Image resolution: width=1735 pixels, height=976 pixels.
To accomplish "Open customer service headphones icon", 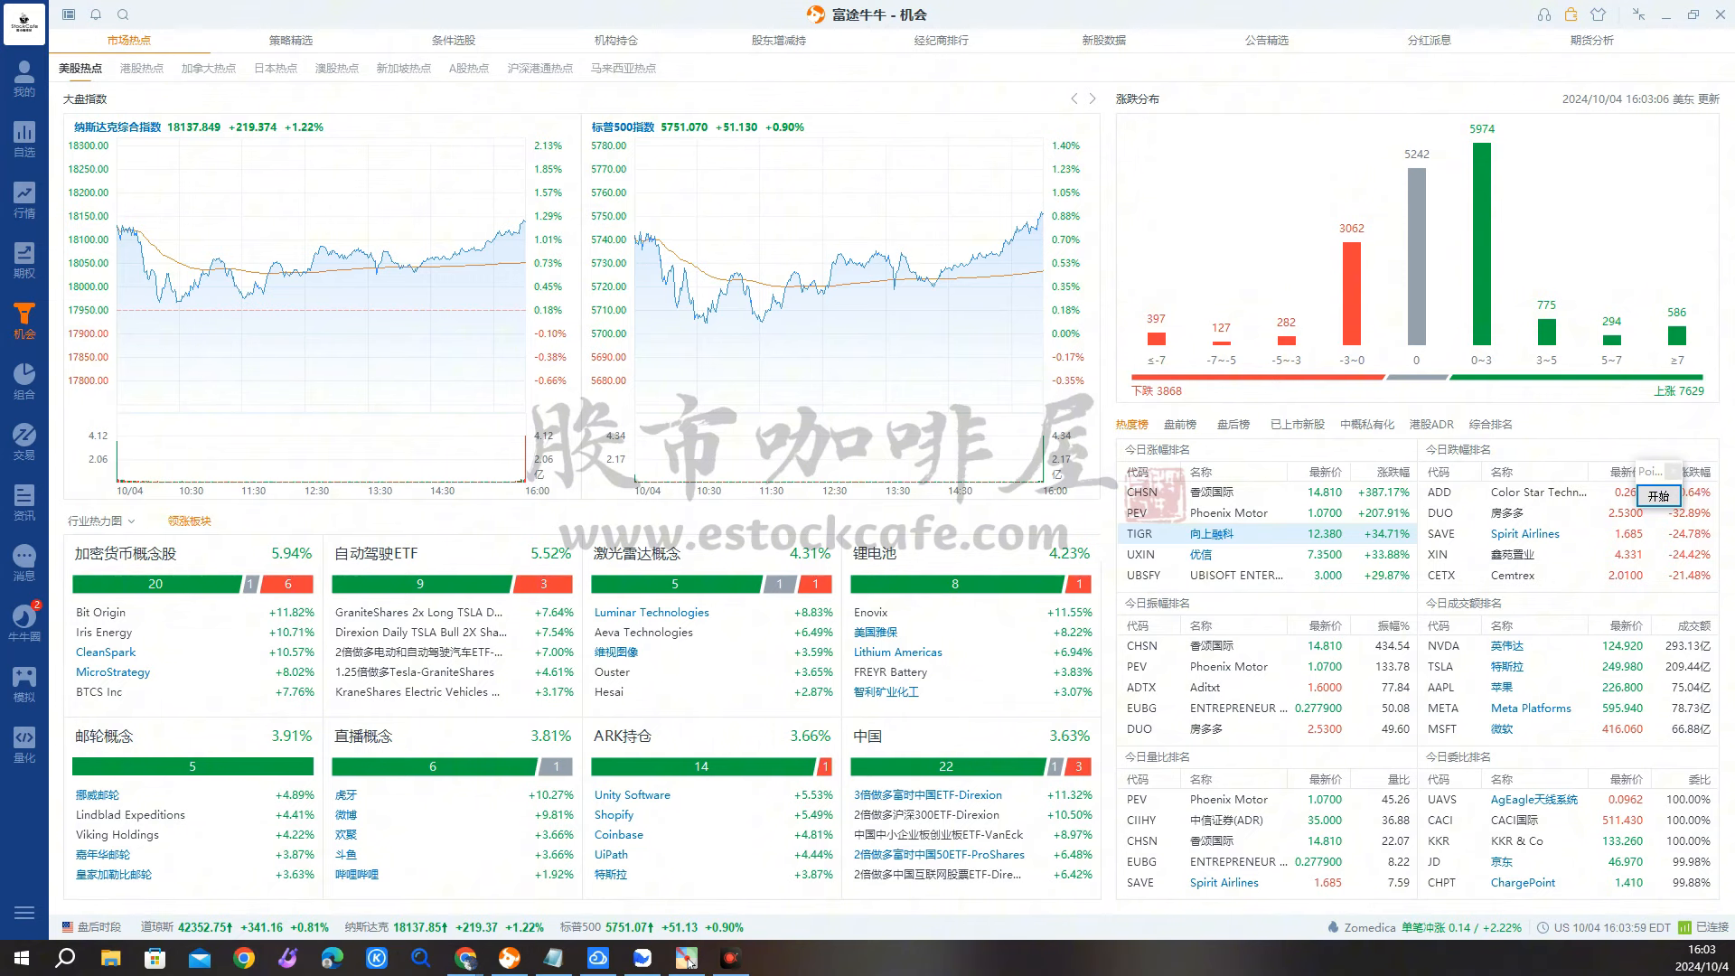I will pyautogui.click(x=1543, y=14).
